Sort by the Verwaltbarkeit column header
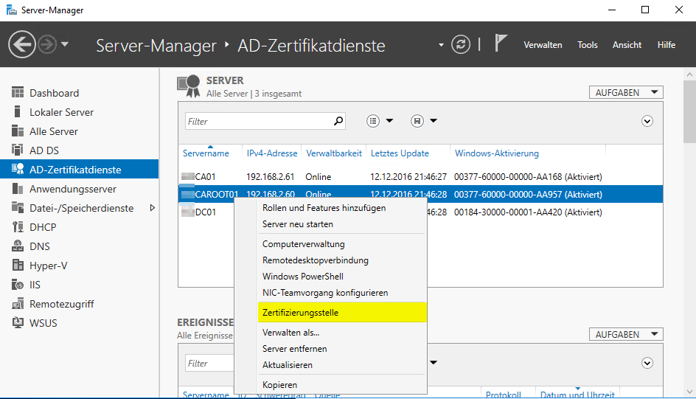The height and width of the screenshot is (399, 696). (x=334, y=153)
